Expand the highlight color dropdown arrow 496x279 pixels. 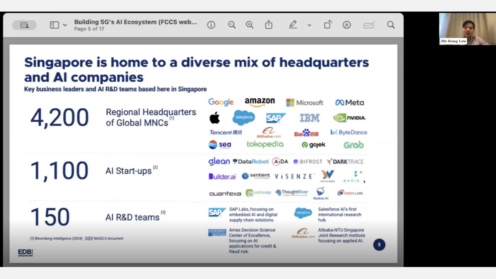click(309, 25)
